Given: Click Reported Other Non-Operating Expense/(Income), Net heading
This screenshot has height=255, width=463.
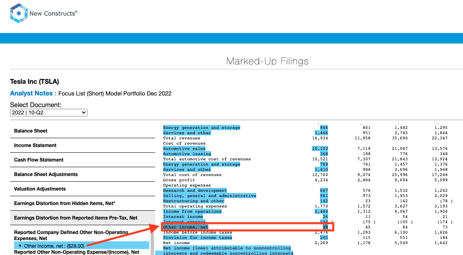Looking at the screenshot, I should 77,252.
